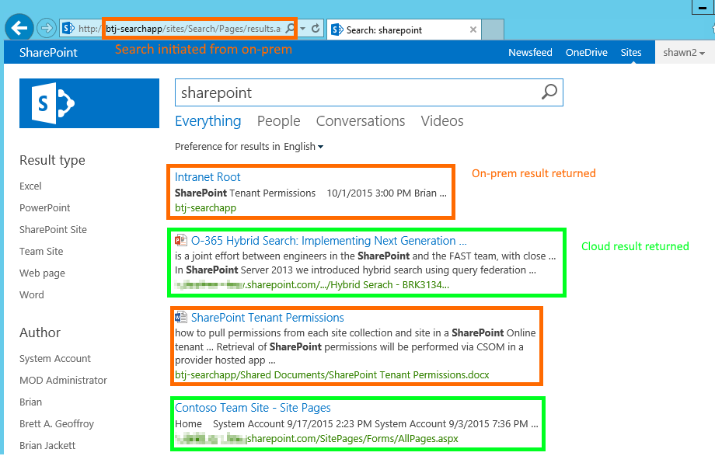Screen dimensions: 715x456
Task: Click the PowerPoint icon of the O-365 Hybrid Search result
Action: (x=181, y=240)
